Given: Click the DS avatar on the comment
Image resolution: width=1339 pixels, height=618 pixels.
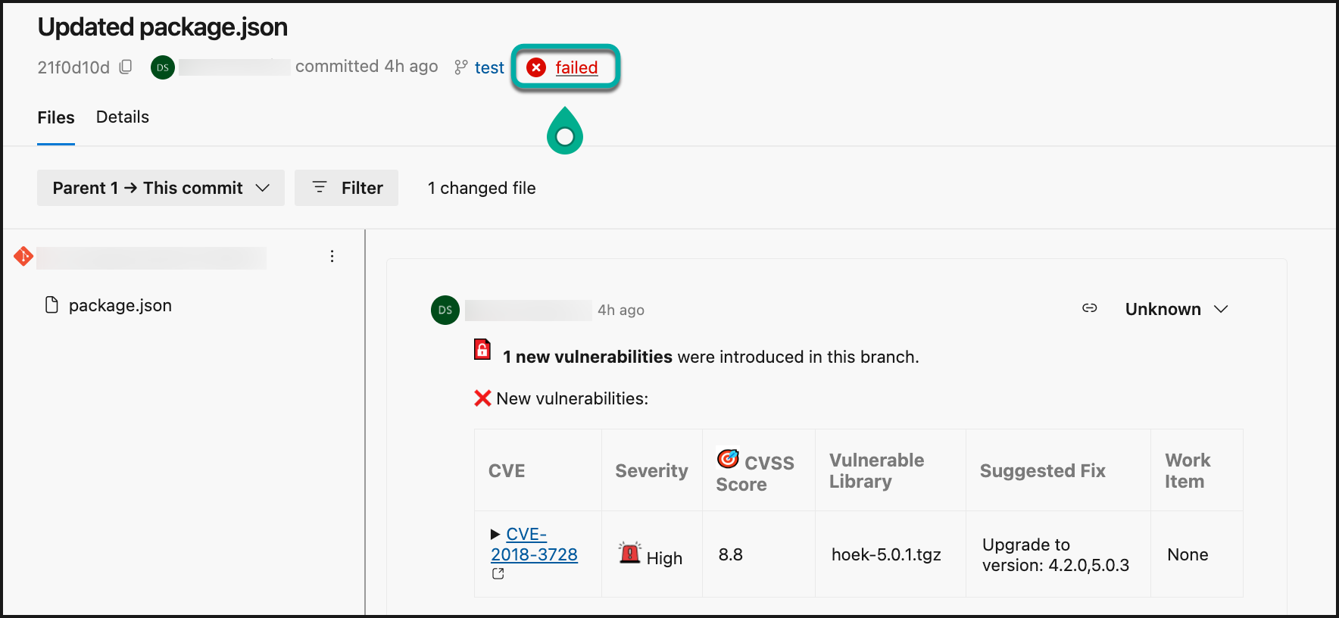Looking at the screenshot, I should pyautogui.click(x=445, y=310).
